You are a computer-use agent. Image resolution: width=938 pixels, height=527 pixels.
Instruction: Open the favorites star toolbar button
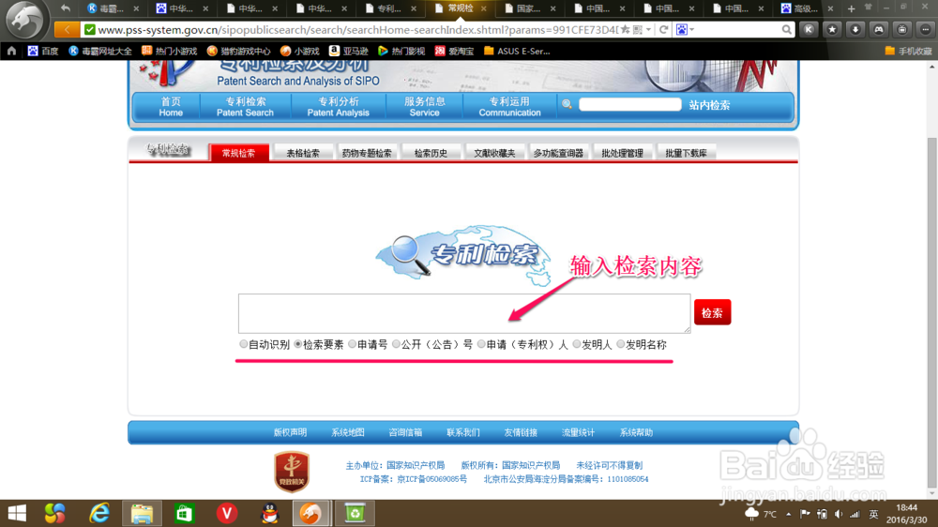832,29
